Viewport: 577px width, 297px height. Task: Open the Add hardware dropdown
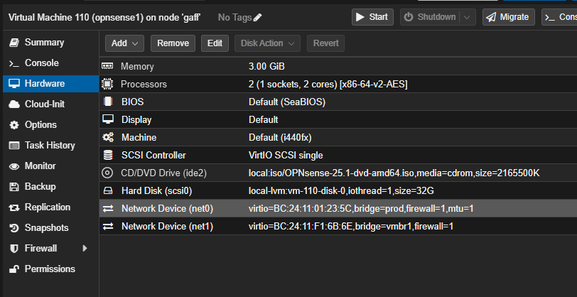(125, 43)
